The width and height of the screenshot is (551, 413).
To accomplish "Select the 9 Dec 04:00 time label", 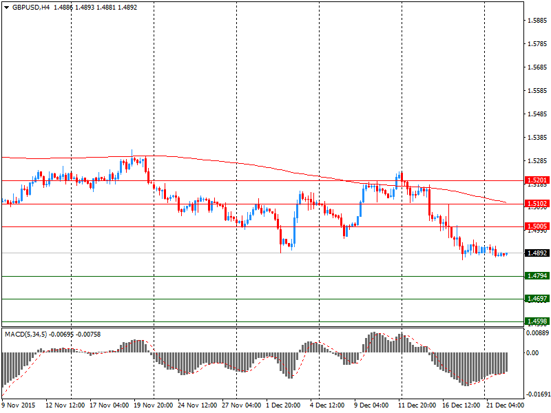I will [371, 405].
